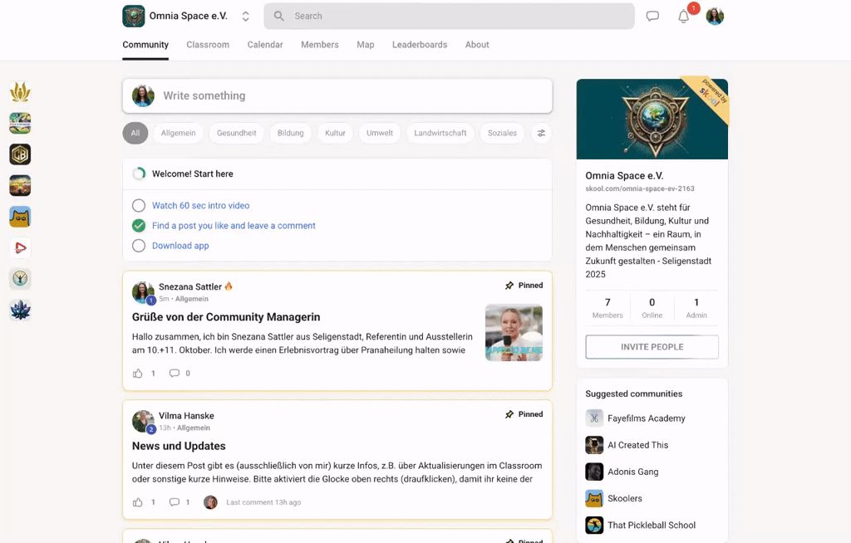Open the Skoolers cat community in sidebar
Image resolution: width=851 pixels, height=543 pixels.
[x=20, y=217]
